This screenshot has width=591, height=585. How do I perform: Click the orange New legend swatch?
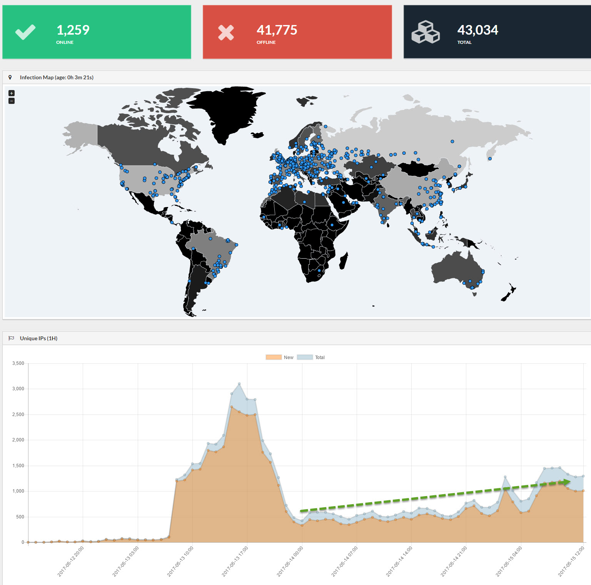[274, 358]
